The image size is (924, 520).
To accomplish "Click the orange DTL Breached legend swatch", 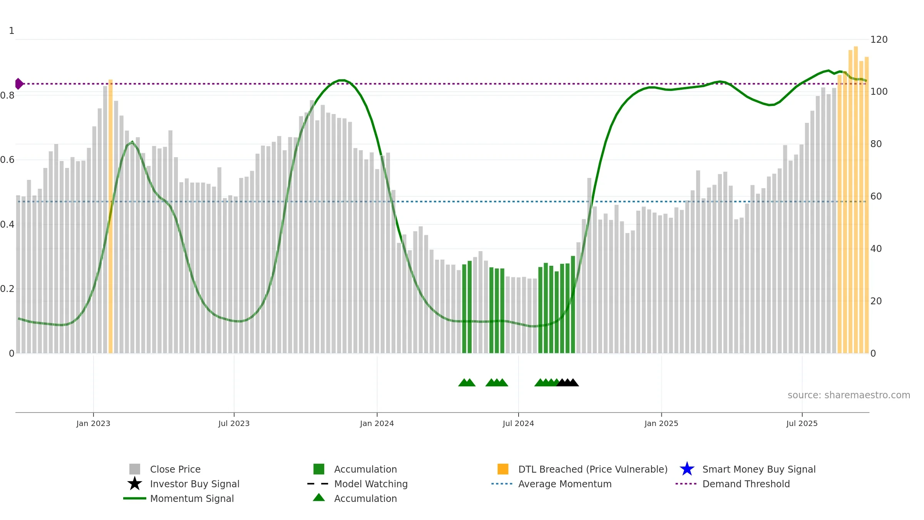I will coord(503,469).
